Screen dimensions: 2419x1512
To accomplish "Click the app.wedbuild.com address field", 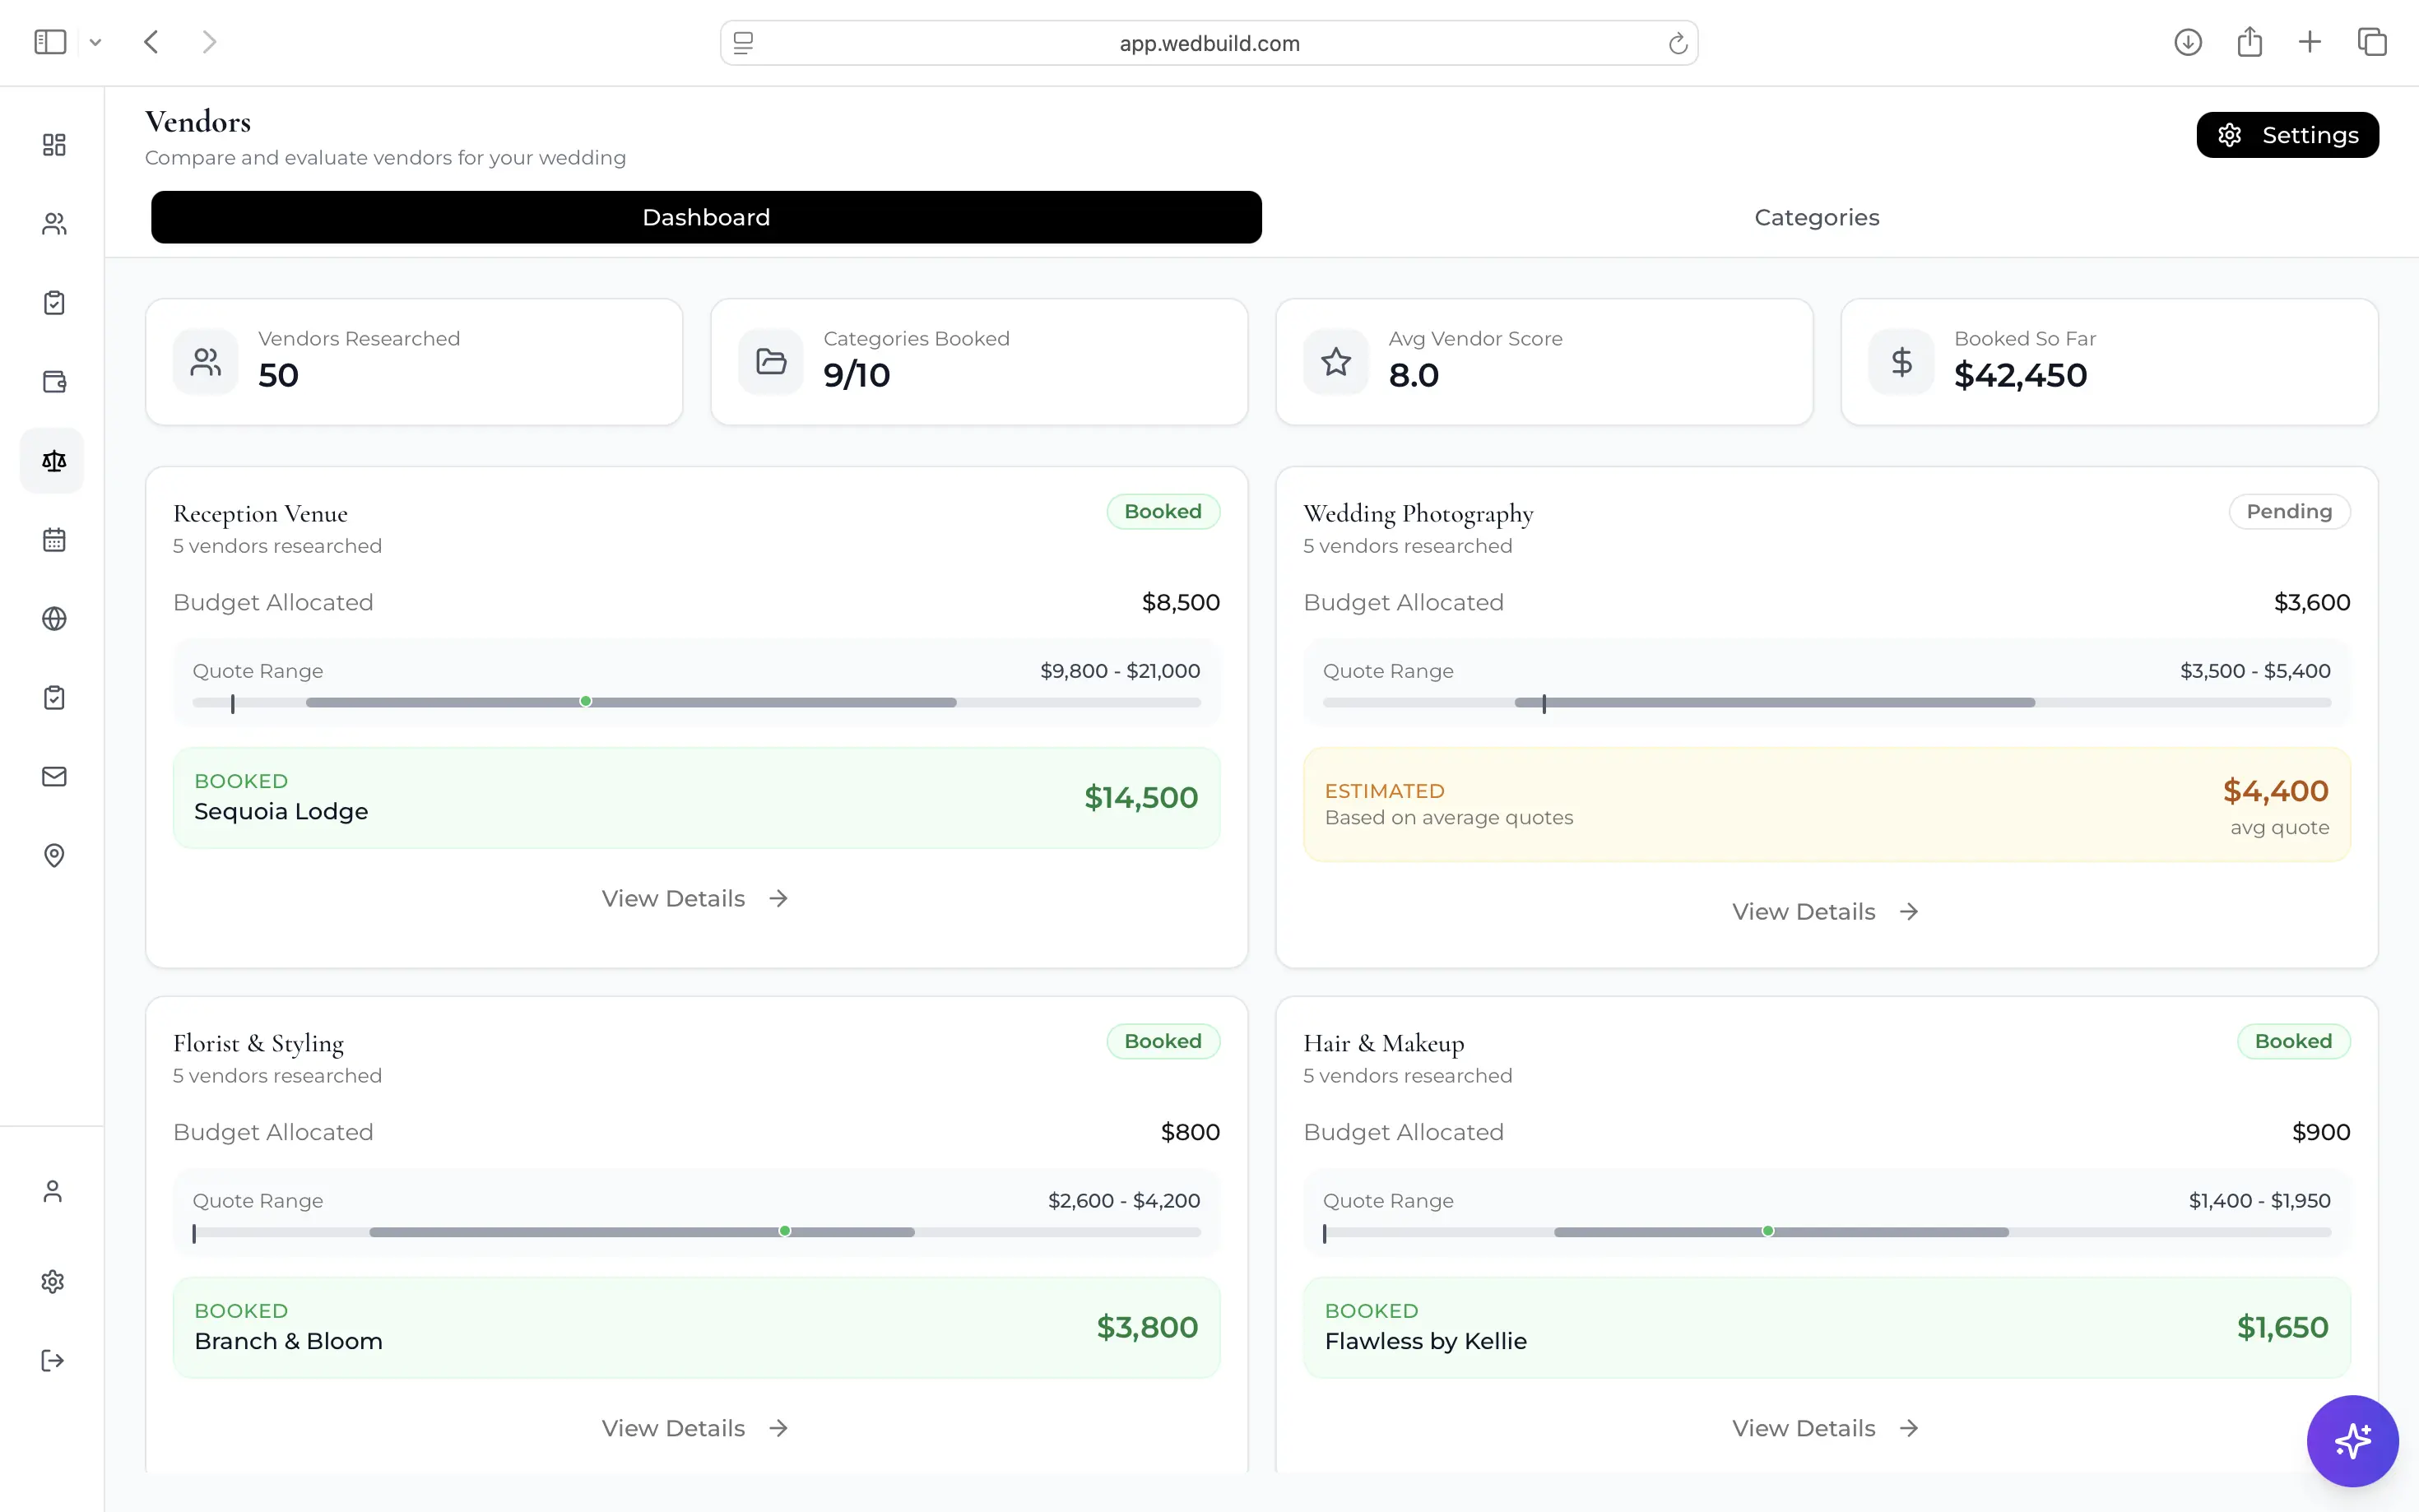I will [1209, 43].
